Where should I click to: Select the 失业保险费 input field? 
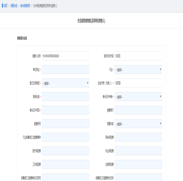(x=138, y=151)
